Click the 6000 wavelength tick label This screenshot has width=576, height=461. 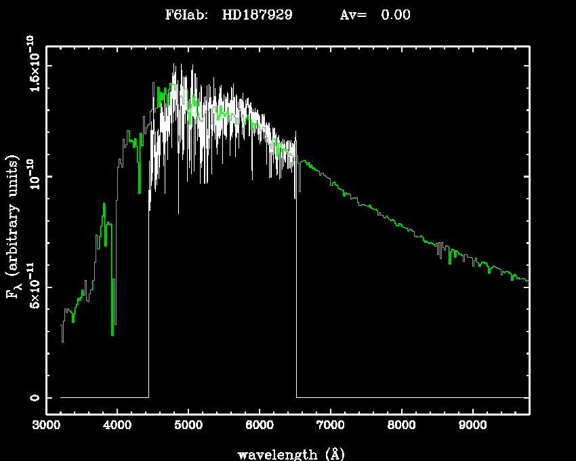click(x=260, y=426)
